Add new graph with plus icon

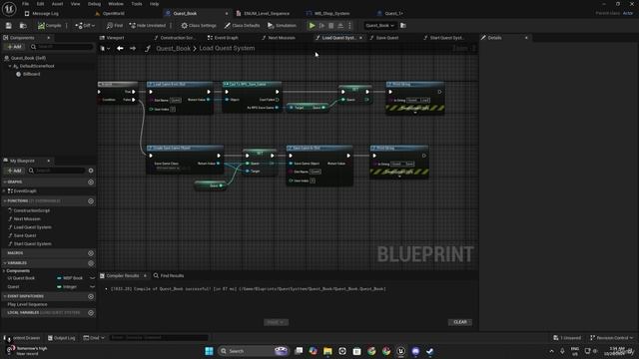[91, 181]
